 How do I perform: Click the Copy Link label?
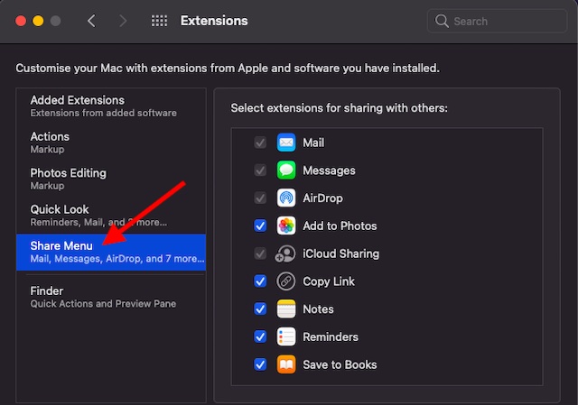click(x=329, y=281)
